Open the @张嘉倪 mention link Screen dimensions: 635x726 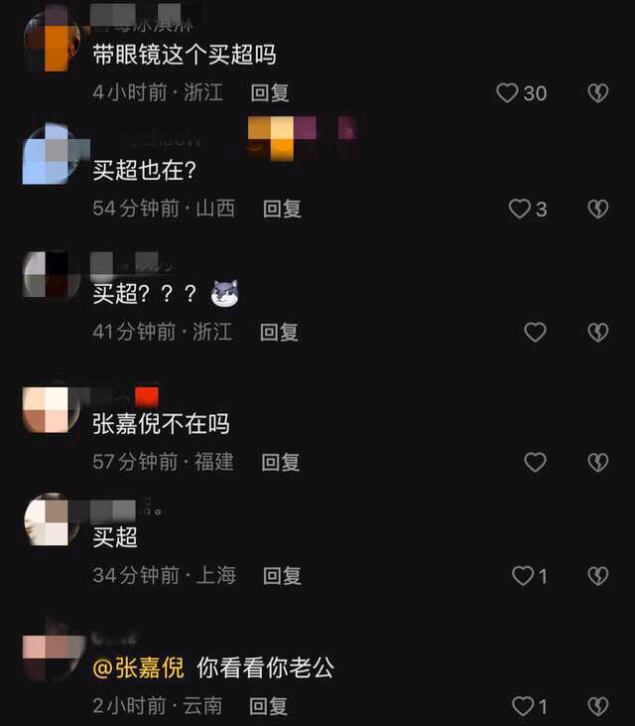pos(138,667)
